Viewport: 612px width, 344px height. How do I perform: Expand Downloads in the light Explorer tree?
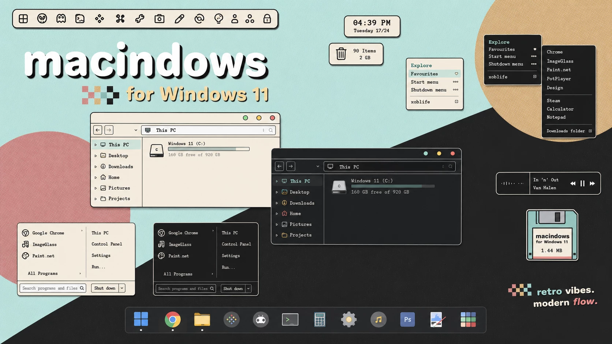click(96, 167)
